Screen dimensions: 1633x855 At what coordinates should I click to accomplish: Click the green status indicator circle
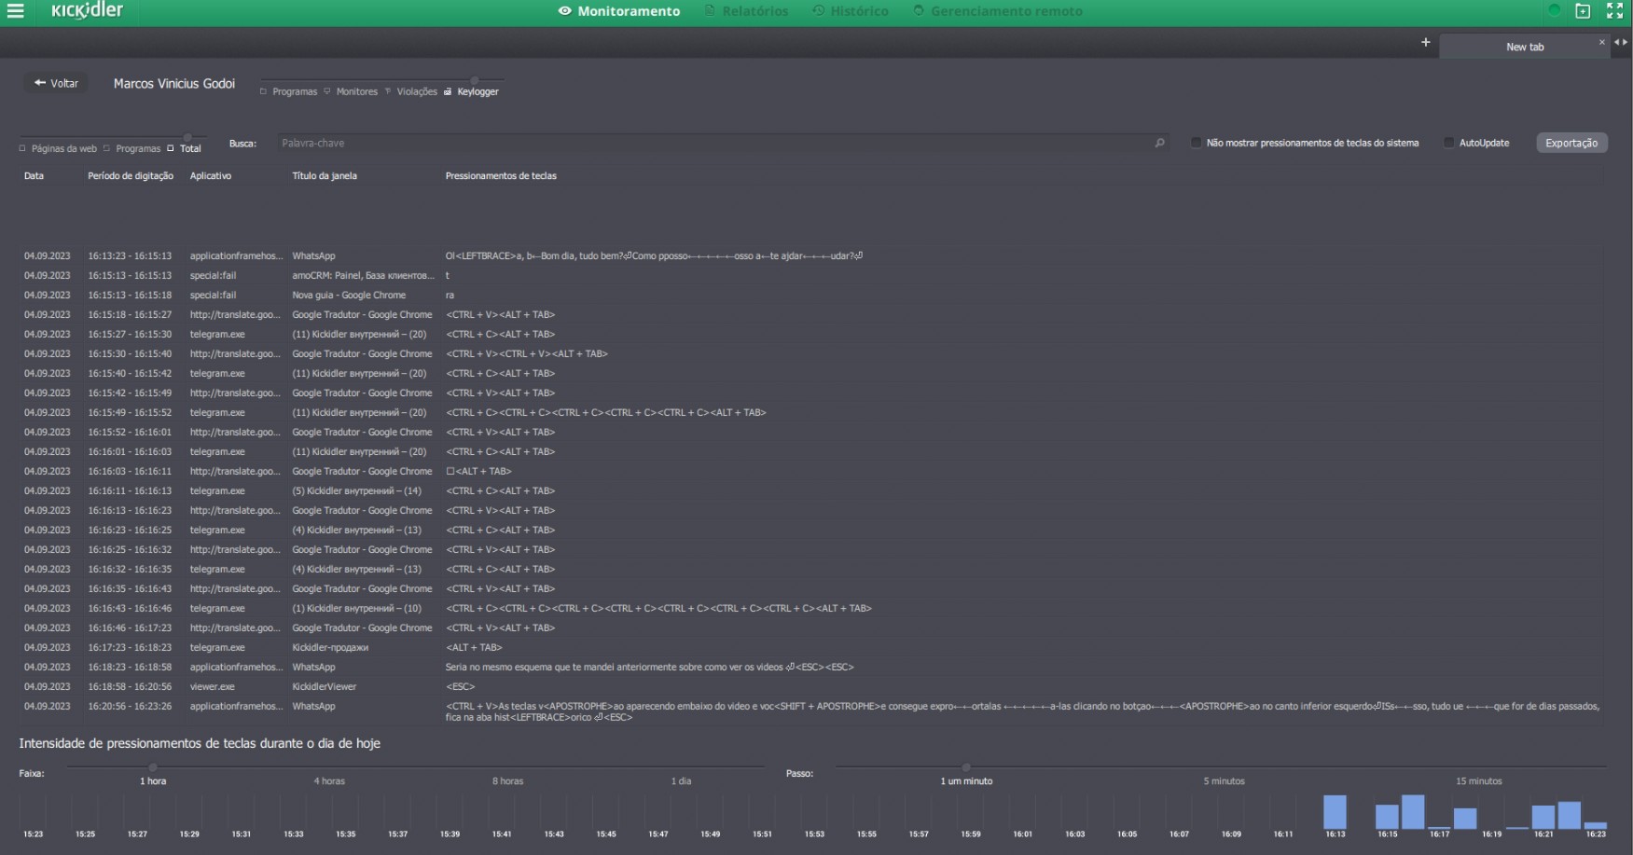tap(1554, 11)
